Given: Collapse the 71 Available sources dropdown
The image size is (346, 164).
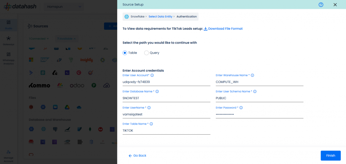Looking at the screenshot, I should coord(67,38).
